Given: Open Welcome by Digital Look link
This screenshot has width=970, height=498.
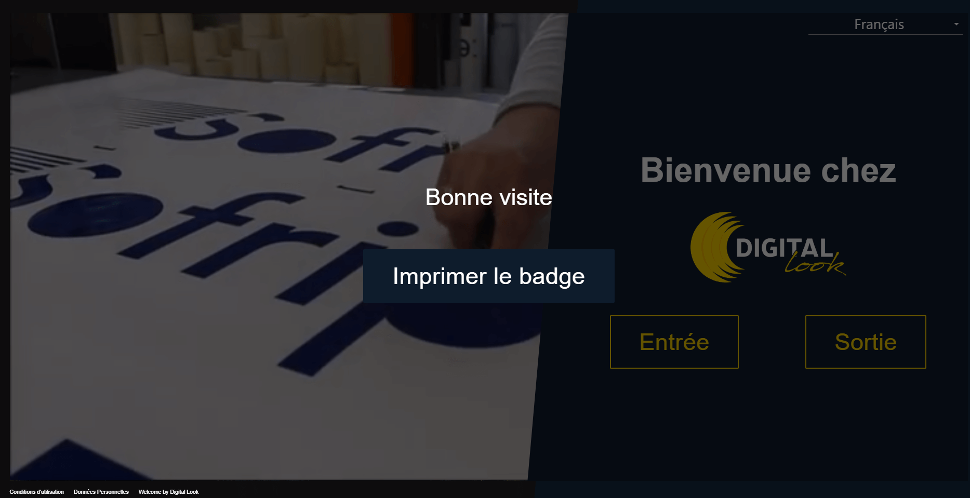Looking at the screenshot, I should (168, 492).
